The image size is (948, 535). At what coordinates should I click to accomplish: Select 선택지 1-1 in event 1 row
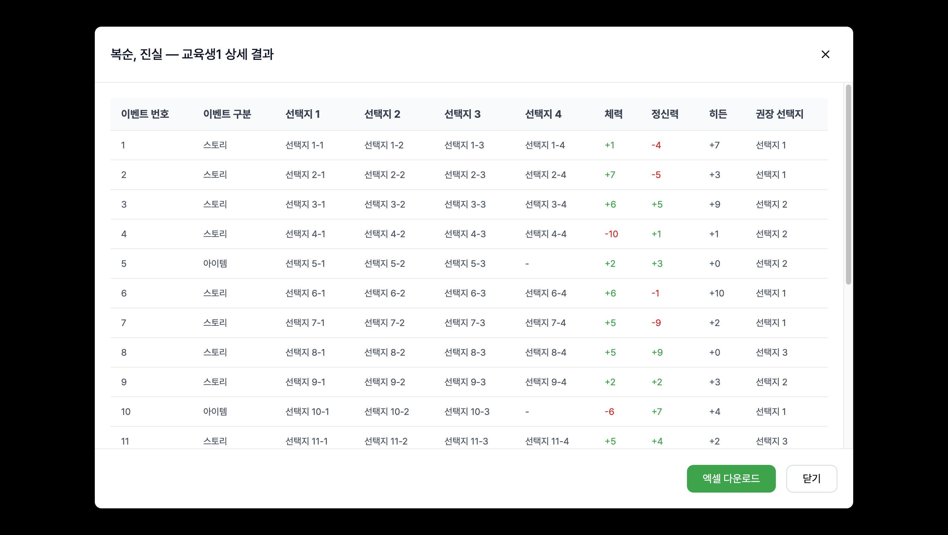click(305, 145)
